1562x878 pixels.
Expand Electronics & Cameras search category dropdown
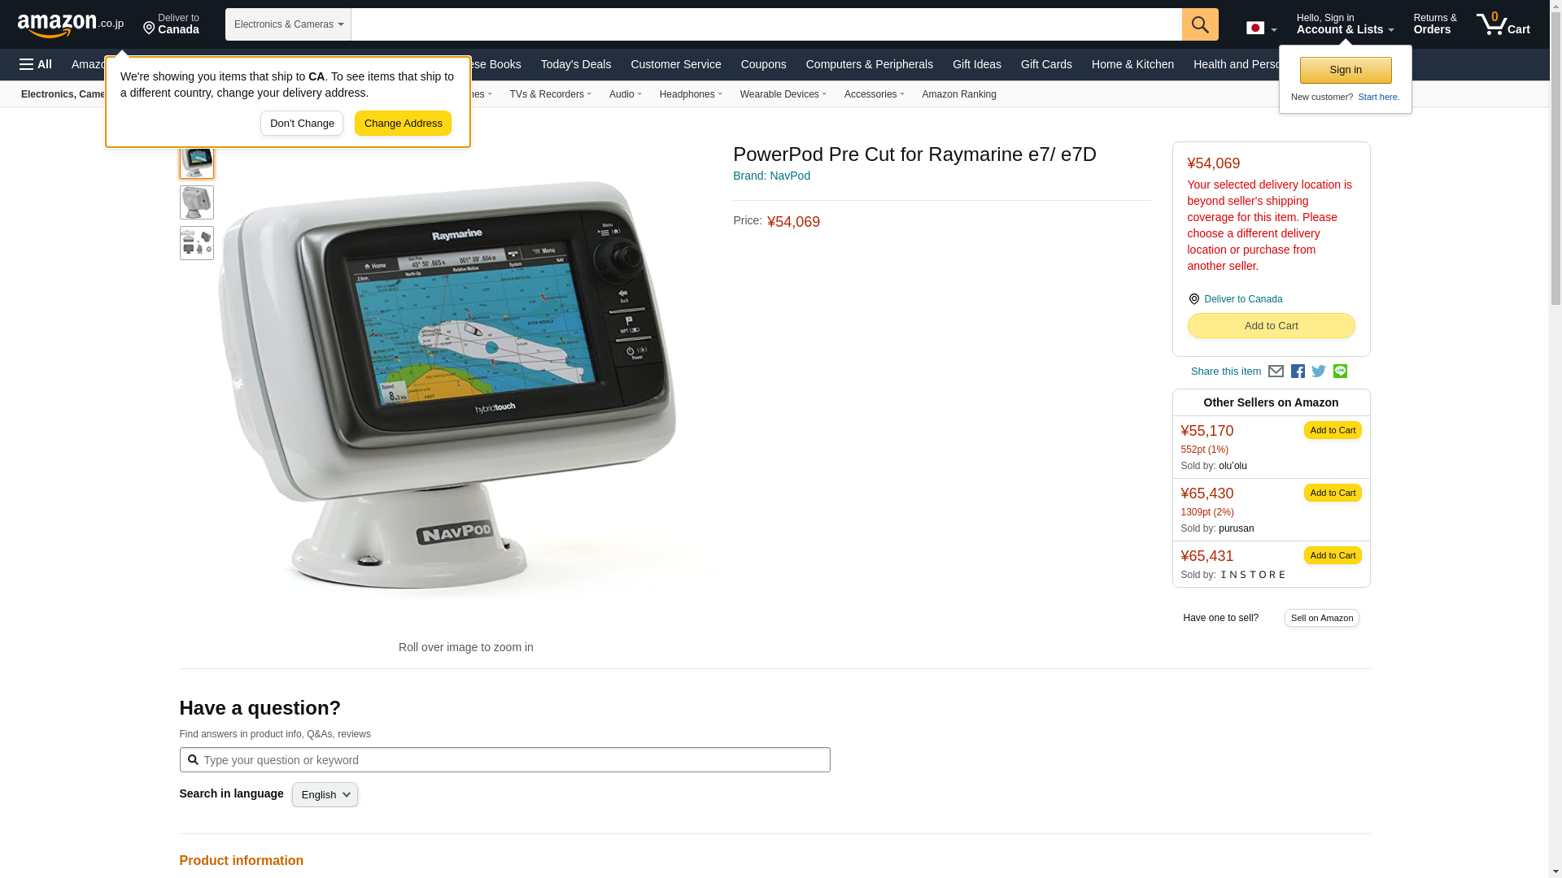[x=288, y=24]
